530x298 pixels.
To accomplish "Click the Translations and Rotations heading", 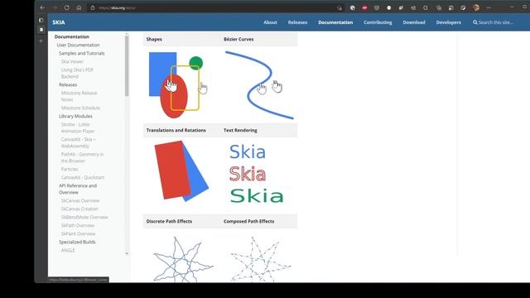I will click(176, 130).
